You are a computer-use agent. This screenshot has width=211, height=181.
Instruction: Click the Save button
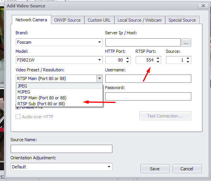click(155, 169)
